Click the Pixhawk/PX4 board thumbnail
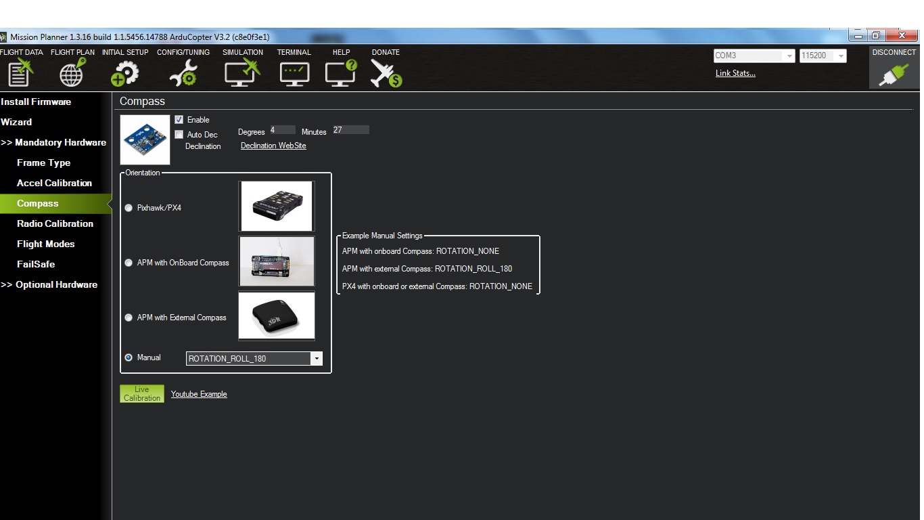924x520 pixels. click(276, 206)
